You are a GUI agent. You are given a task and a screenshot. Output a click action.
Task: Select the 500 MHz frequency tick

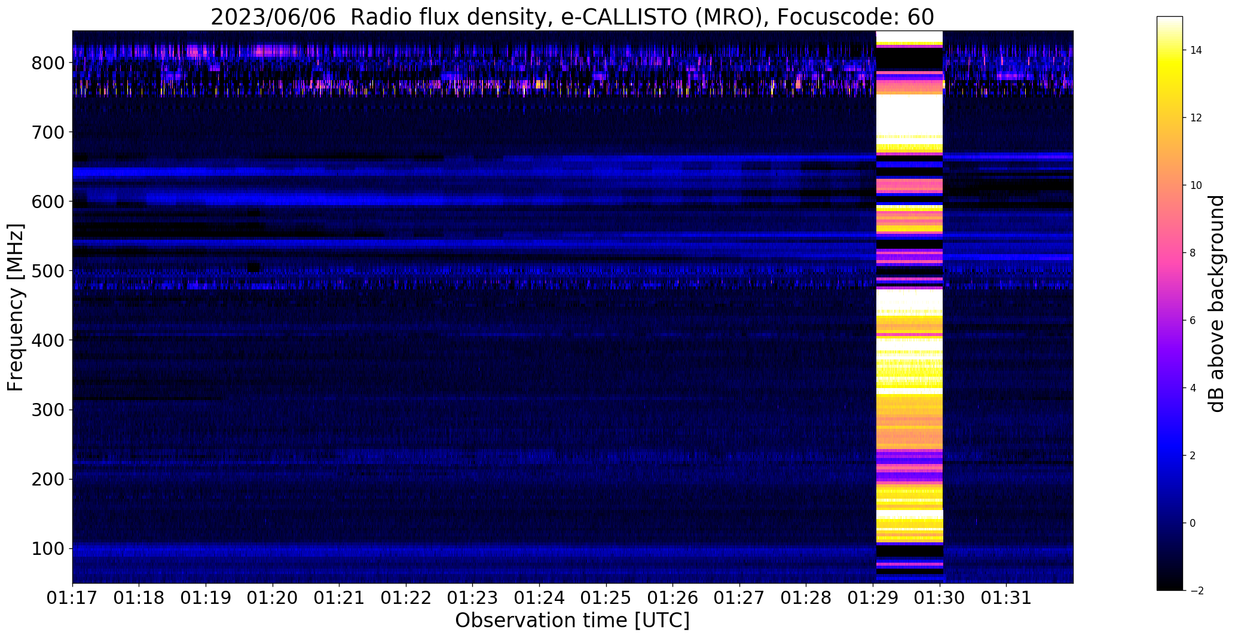click(x=48, y=271)
